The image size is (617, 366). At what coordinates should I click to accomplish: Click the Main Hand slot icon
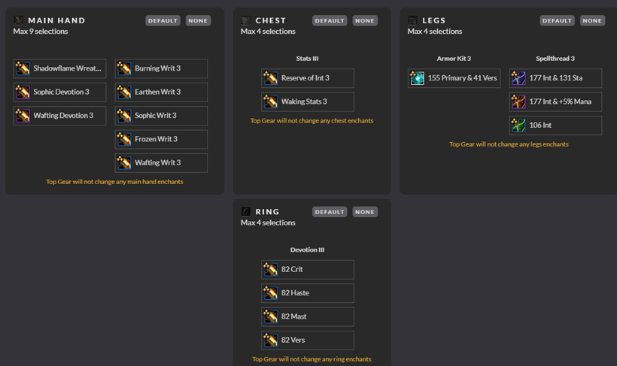(19, 20)
